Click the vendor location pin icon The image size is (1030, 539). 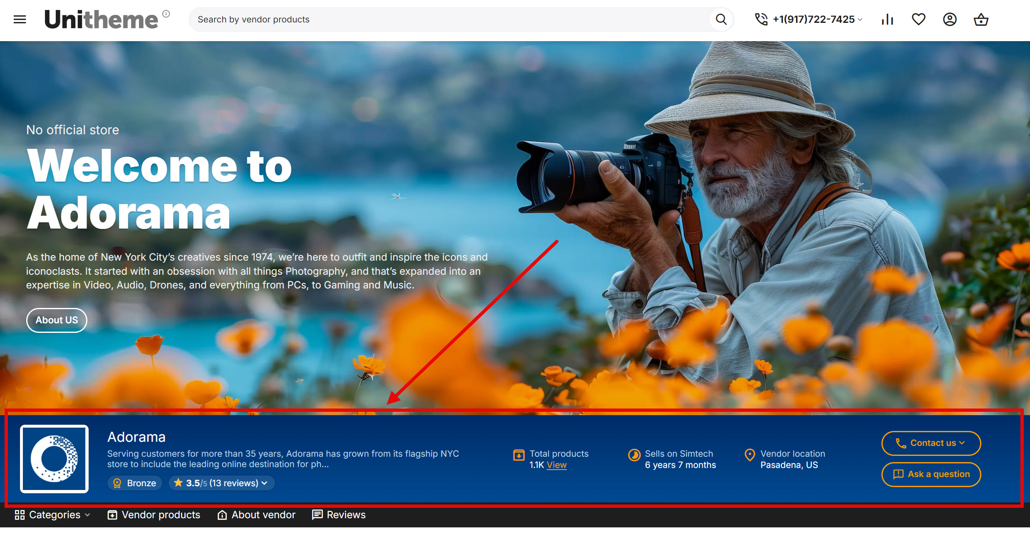750,455
